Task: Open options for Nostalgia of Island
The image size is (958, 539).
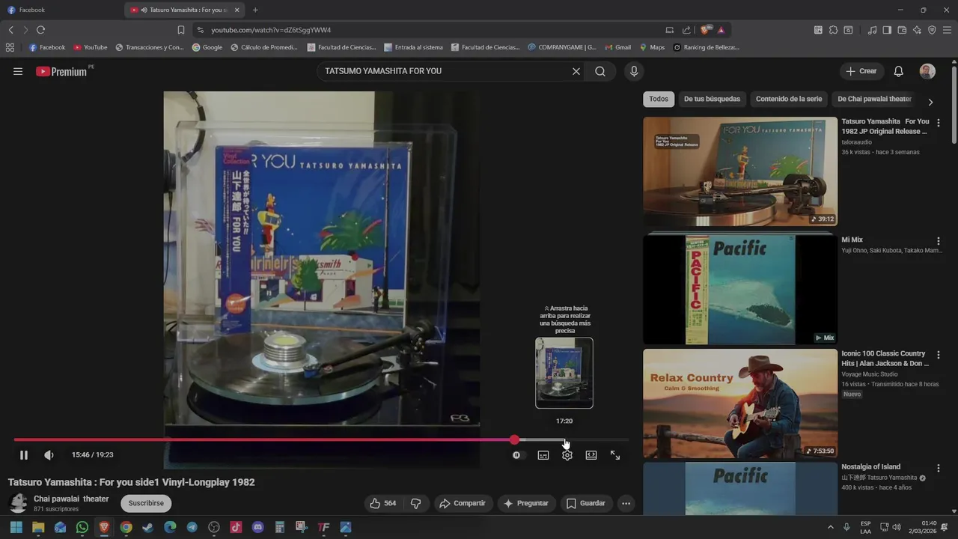Action: tap(939, 468)
